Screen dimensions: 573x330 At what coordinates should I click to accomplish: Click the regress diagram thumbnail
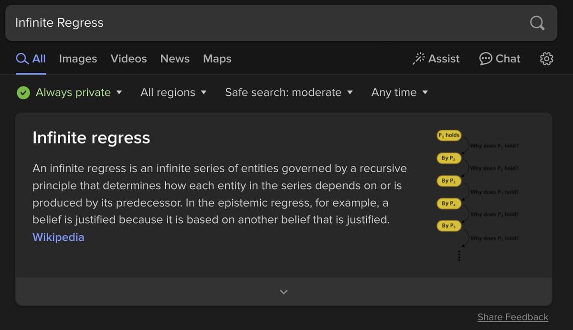click(x=477, y=193)
